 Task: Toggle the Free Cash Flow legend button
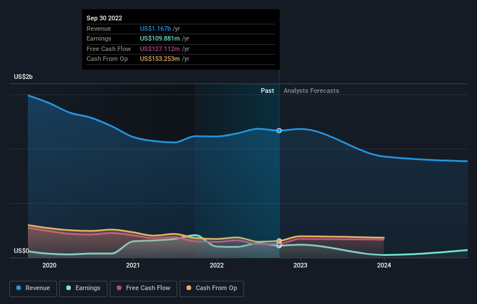[x=144, y=288]
